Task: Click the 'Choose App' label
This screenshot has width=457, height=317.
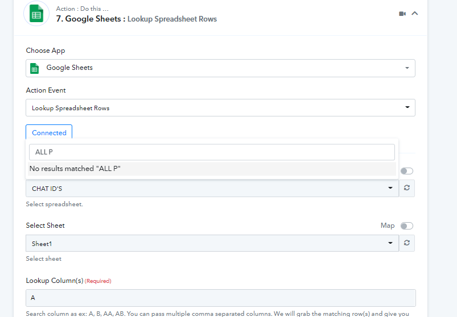Action: pos(46,51)
